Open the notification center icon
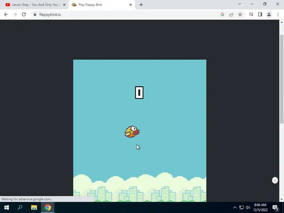This screenshot has width=284, height=213. [x=275, y=207]
